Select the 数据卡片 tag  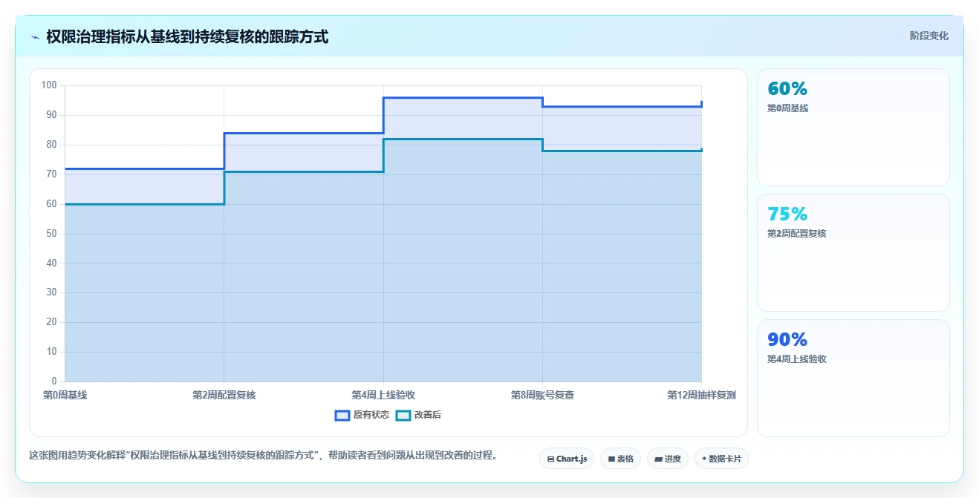(721, 459)
